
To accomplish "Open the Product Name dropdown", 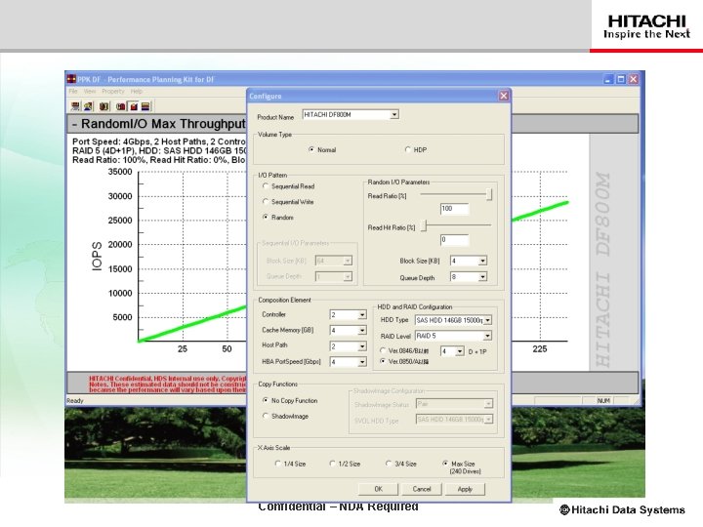I will click(394, 115).
